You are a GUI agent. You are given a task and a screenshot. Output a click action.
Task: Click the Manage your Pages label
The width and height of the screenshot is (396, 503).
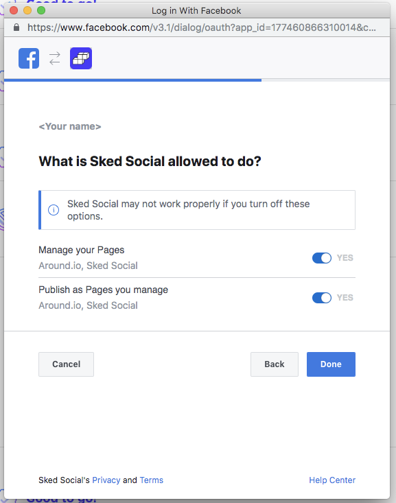click(x=82, y=250)
